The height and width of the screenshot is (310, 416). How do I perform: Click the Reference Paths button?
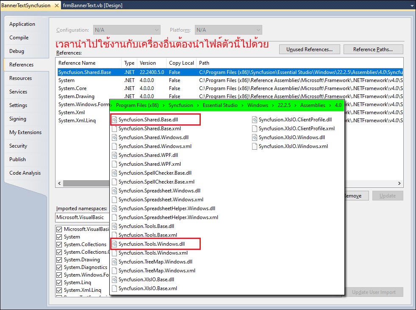pos(373,49)
